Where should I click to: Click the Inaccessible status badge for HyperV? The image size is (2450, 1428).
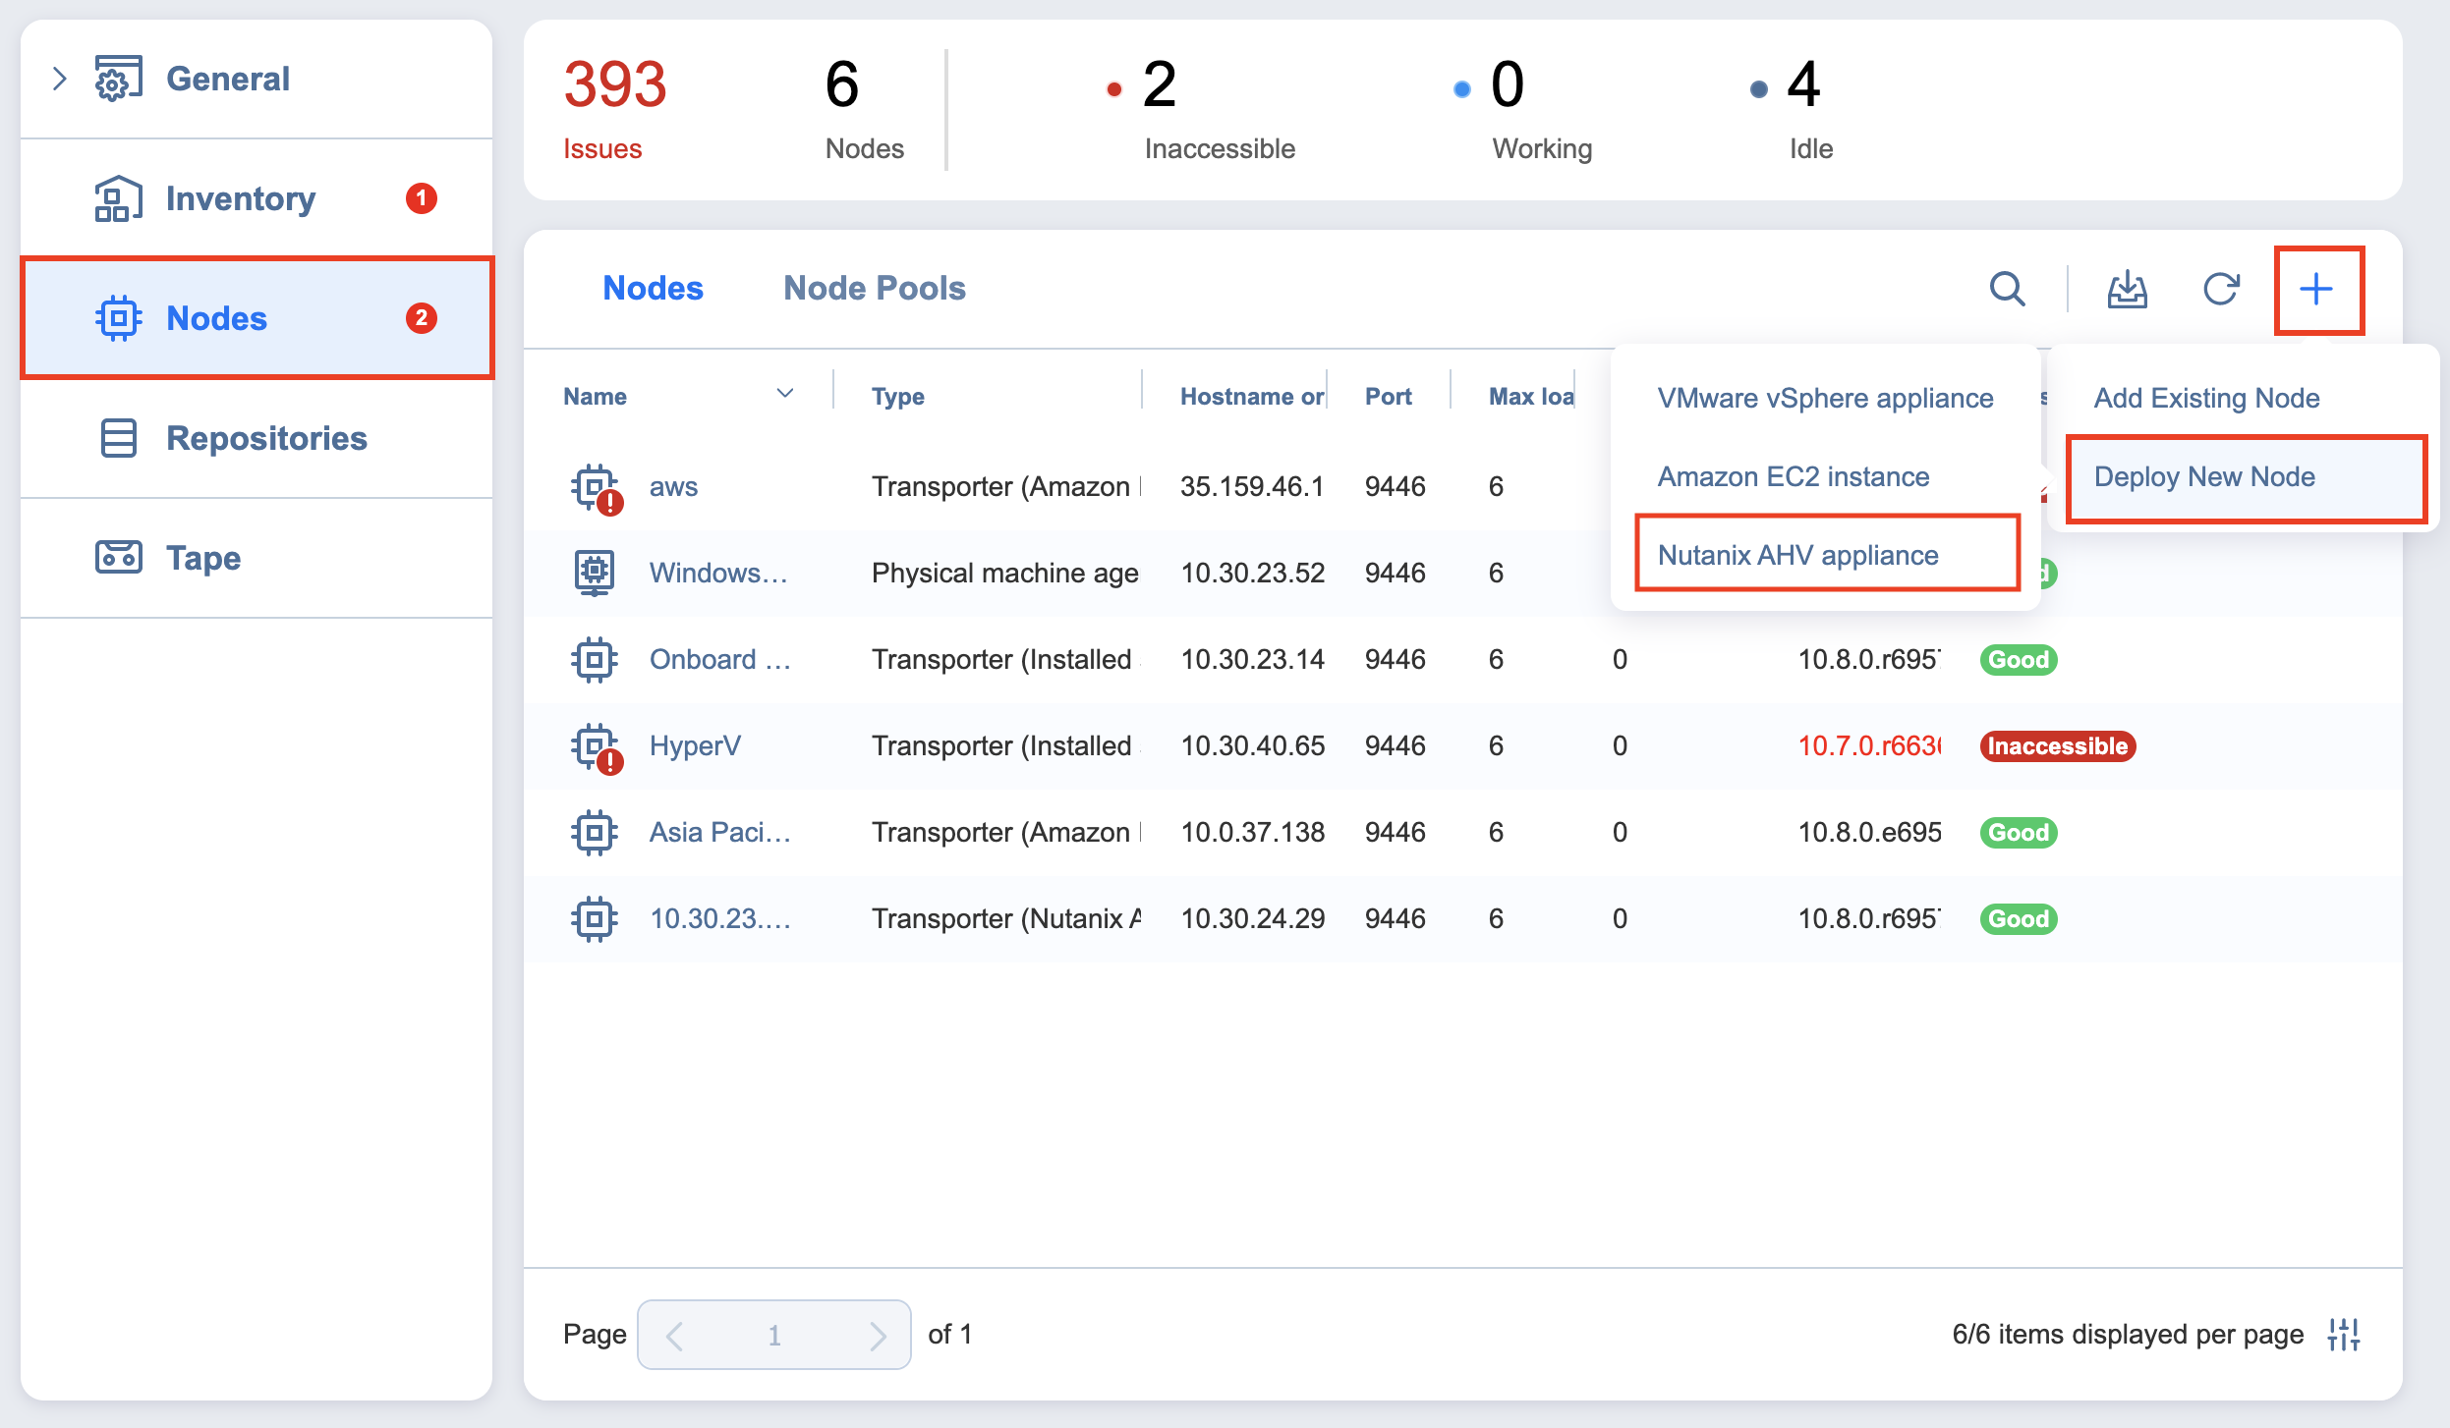(2058, 746)
